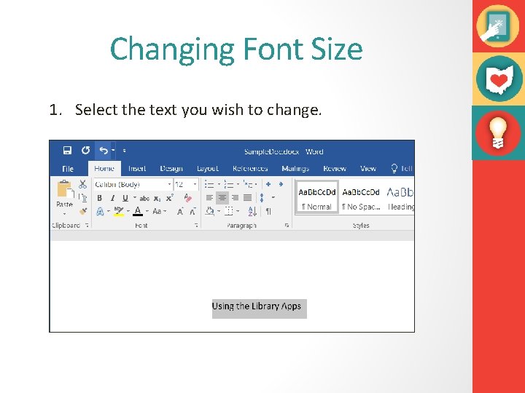The width and height of the screenshot is (525, 393).
Task: Open the font color dropdown arrow
Action: click(x=147, y=211)
